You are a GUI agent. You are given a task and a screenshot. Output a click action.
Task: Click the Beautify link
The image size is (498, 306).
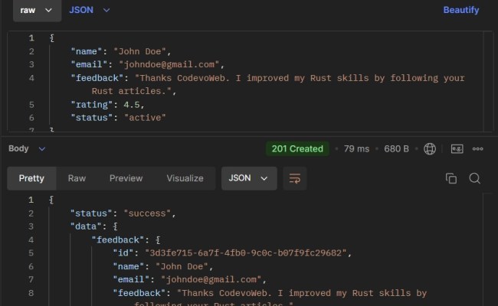(x=460, y=10)
